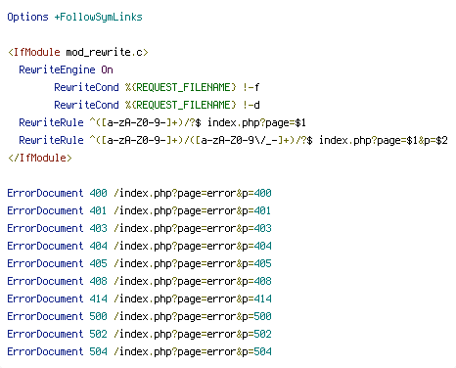Click 'p=504' on the last line
Image resolution: width=456 pixels, height=368 pixels.
[x=256, y=351]
